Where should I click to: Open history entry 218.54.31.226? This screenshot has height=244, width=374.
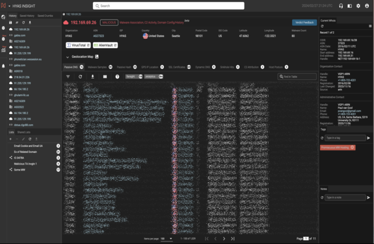[22, 77]
